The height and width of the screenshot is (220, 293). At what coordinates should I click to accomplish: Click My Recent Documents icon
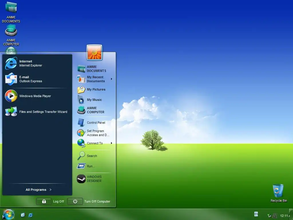[81, 79]
